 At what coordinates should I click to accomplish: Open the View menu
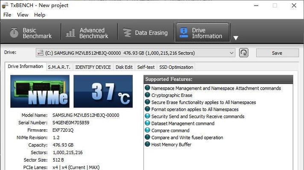point(23,15)
